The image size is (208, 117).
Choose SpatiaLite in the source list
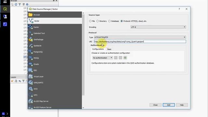click(55, 45)
